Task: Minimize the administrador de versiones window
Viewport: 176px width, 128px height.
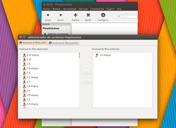Action: pos(24,37)
